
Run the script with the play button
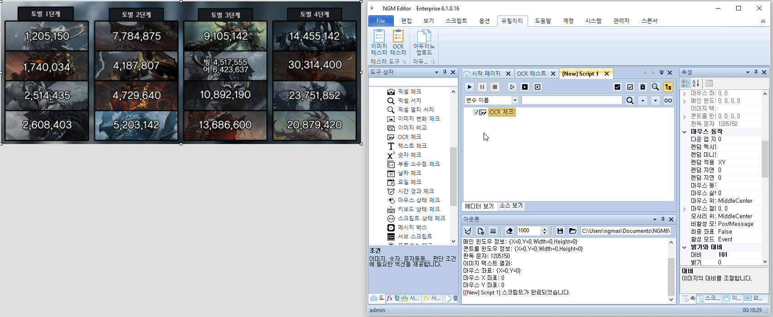coord(470,87)
